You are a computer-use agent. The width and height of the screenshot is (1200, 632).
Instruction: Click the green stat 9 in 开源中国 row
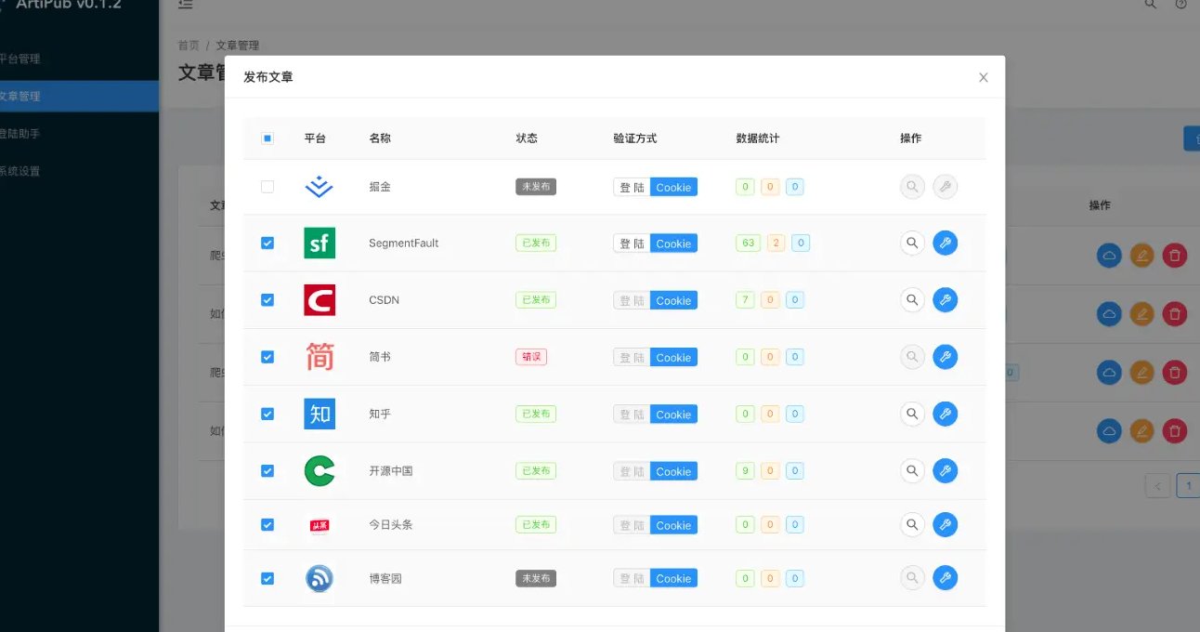pos(745,471)
